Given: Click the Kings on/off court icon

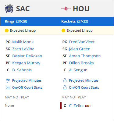Looking at the screenshot, I should (x=8, y=87).
